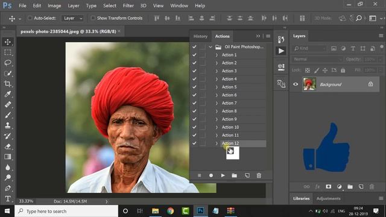Viewport: 386px width, 217px height.
Task: Select the Gradient tool
Action: pos(8,157)
